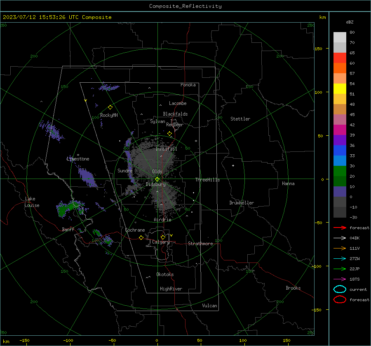Click the Hanna town label
Image resolution: width=371 pixels, height=346 pixels.
288,183
